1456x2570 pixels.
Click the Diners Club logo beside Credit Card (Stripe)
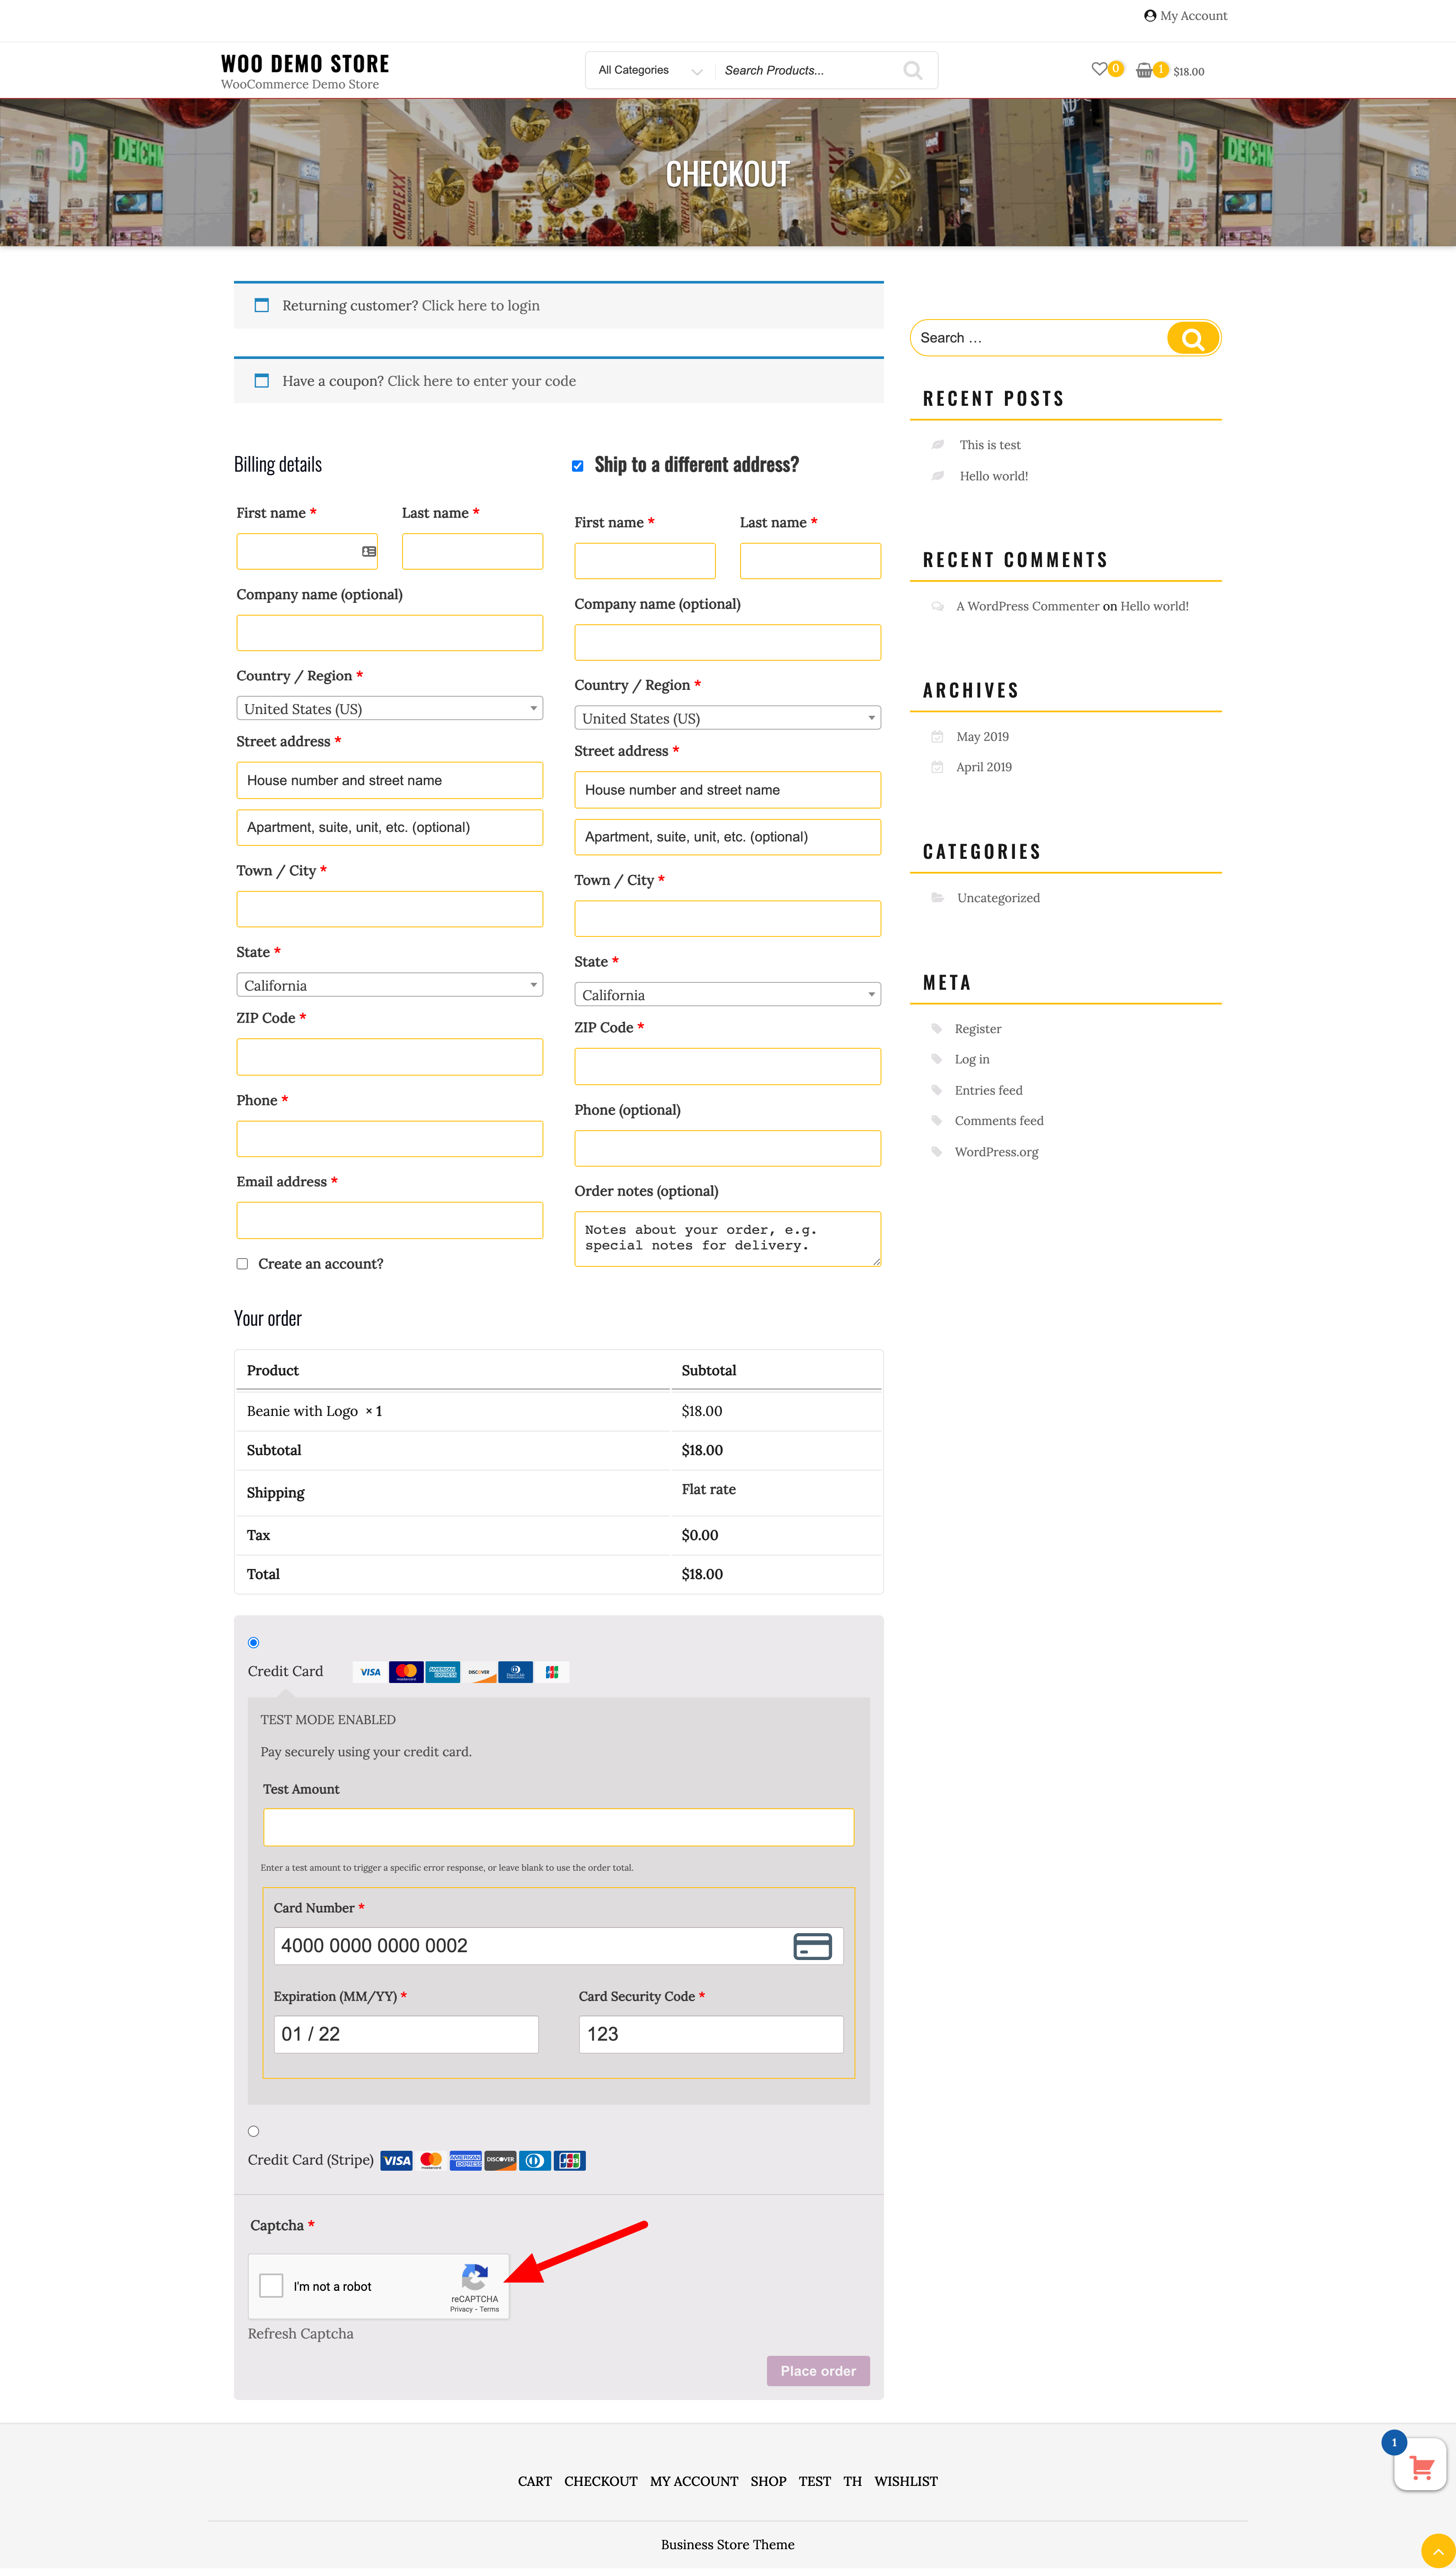tap(535, 2161)
